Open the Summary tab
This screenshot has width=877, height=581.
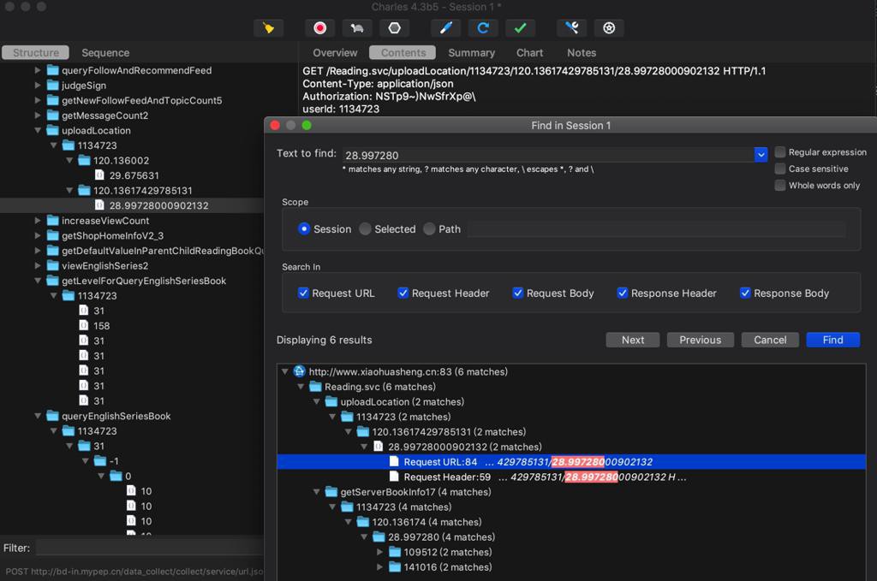coord(472,52)
